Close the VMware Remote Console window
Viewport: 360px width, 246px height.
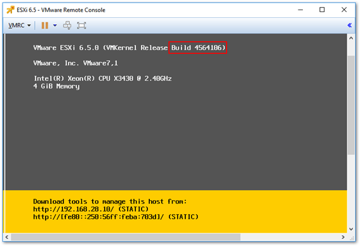343,10
